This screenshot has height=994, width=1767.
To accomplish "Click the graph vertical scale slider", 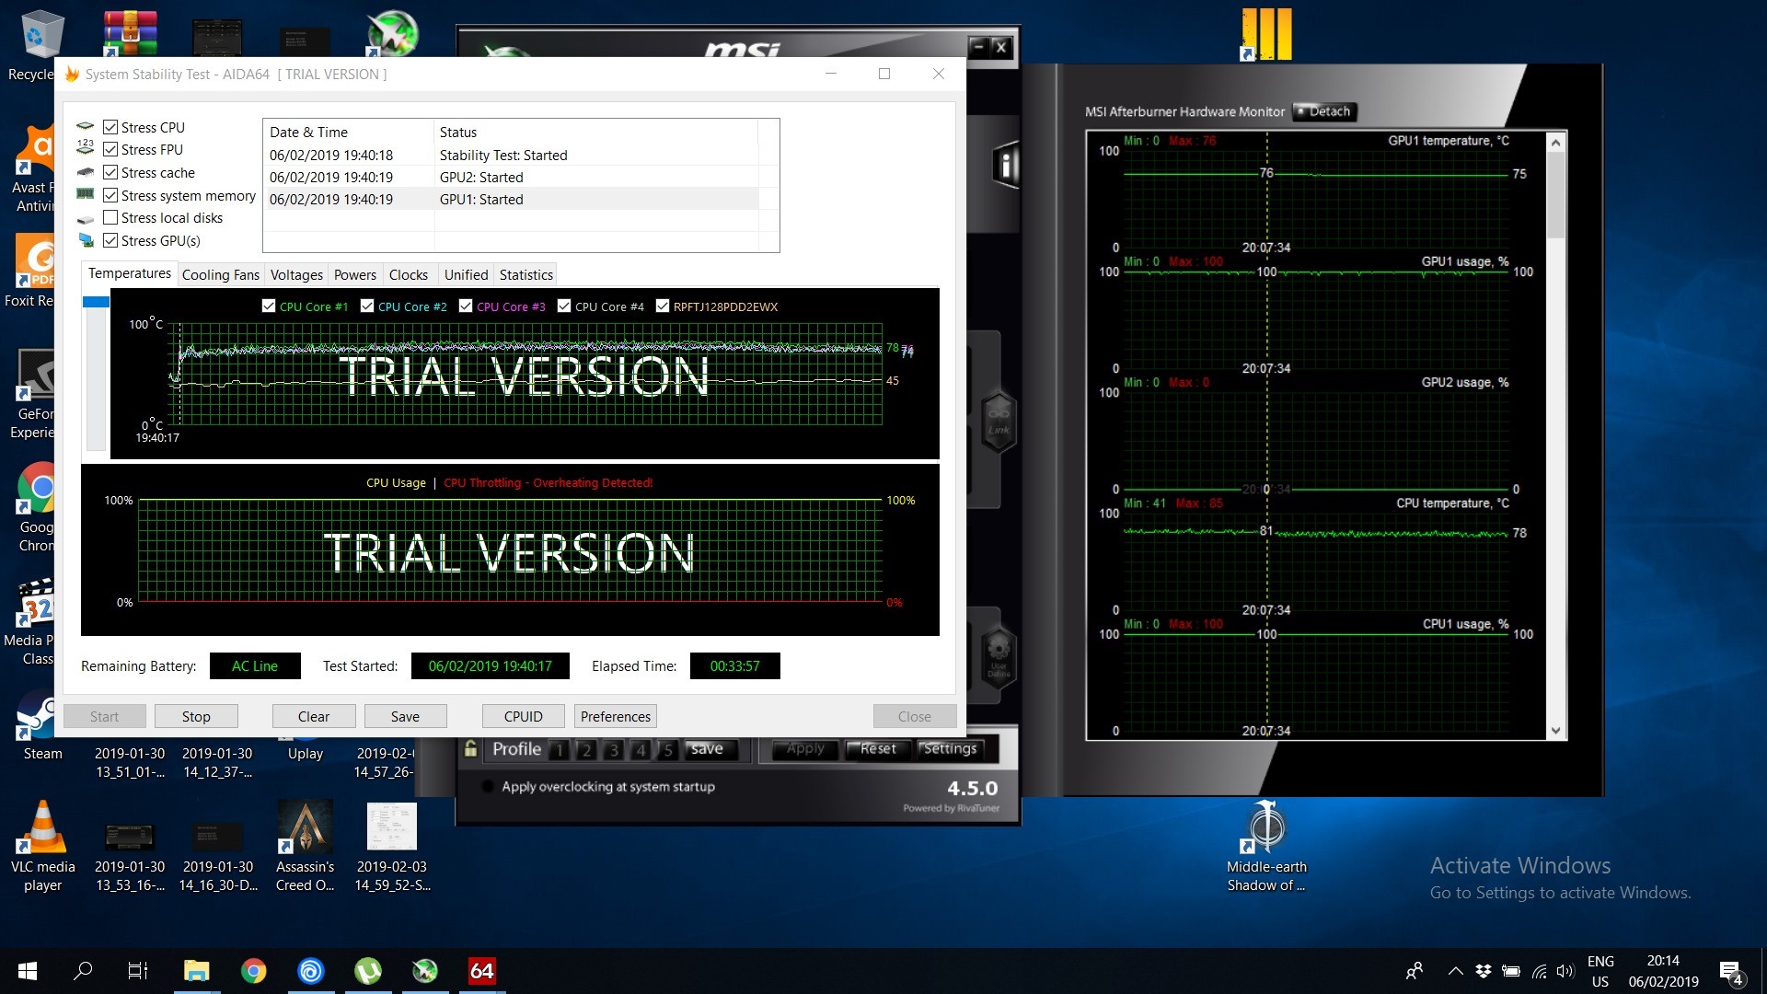I will click(96, 302).
